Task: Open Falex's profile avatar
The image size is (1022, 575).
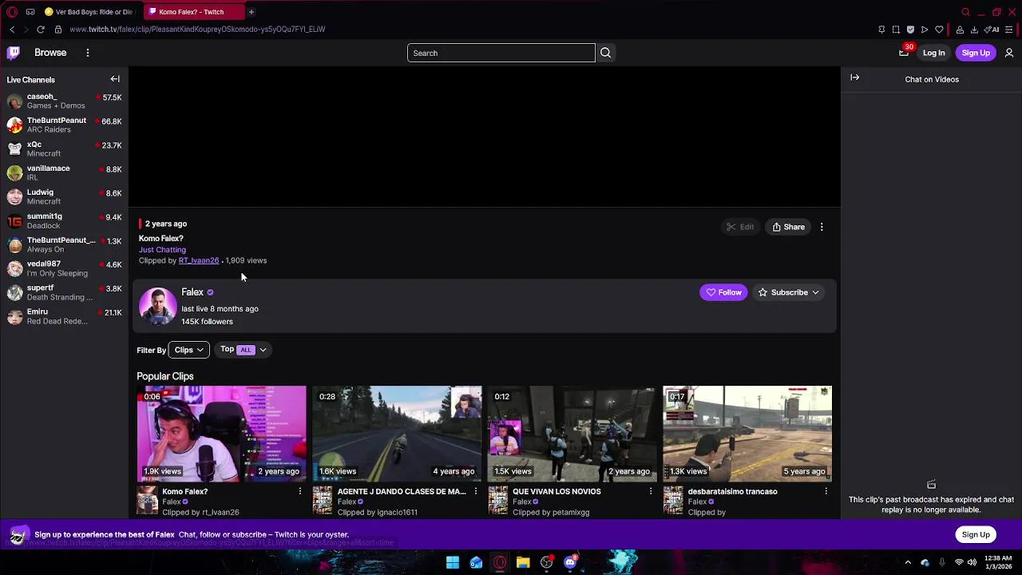Action: [158, 306]
